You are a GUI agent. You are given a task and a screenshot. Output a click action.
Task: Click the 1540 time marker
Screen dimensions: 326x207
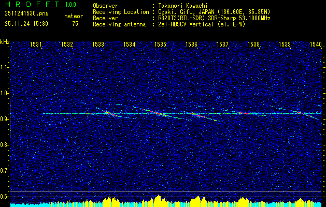click(316, 45)
